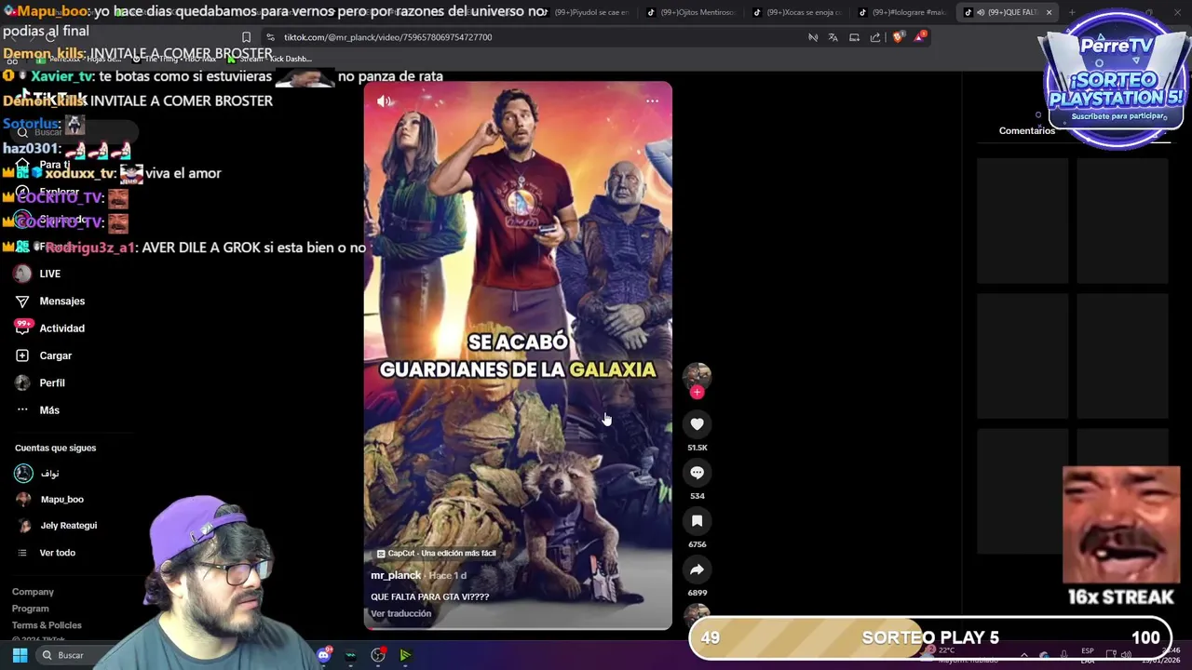Open red-badged circular taskbar app

(x=378, y=655)
